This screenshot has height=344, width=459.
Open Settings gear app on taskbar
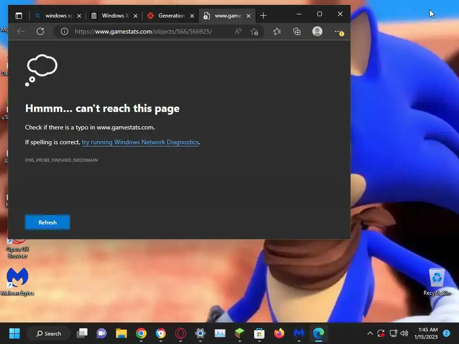[x=200, y=333]
